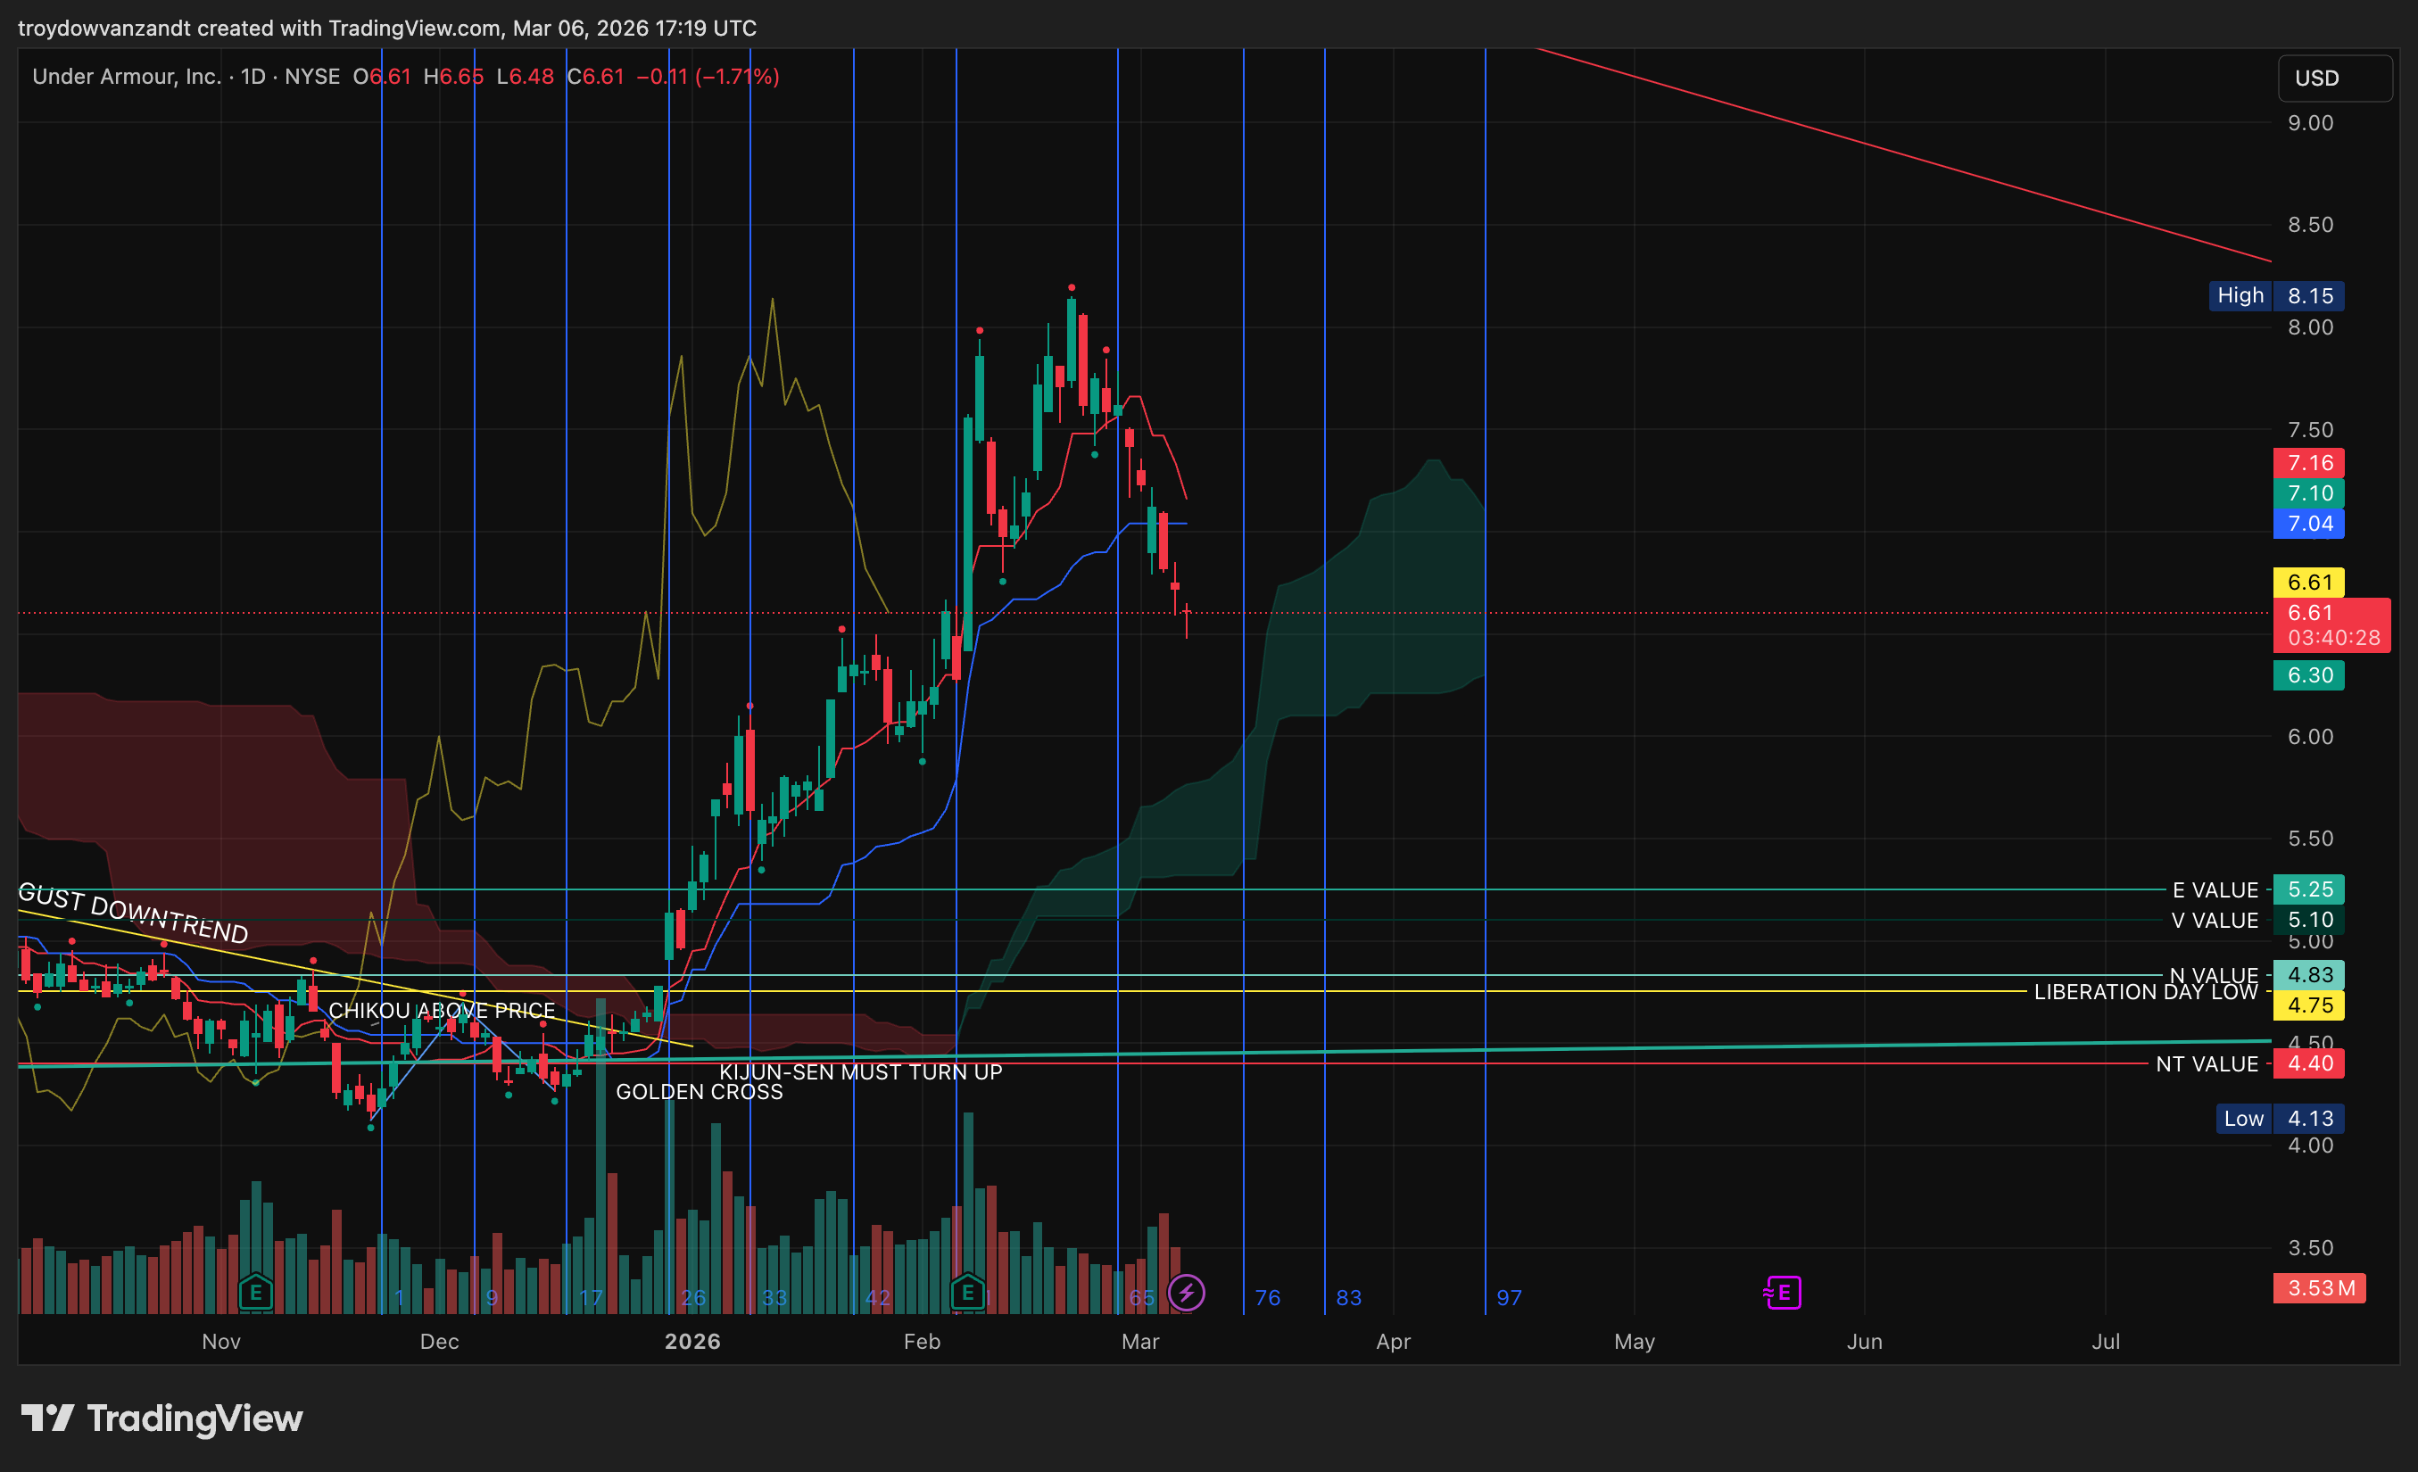This screenshot has width=2418, height=1472.
Task: Open the purple lightning event marker
Action: pos(1187,1293)
